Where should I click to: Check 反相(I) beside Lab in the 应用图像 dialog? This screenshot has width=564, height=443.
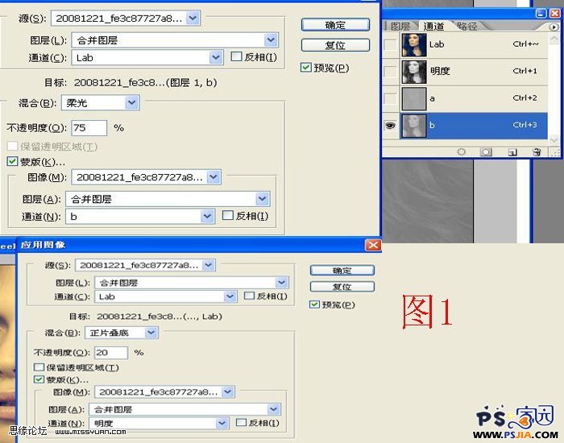point(249,296)
